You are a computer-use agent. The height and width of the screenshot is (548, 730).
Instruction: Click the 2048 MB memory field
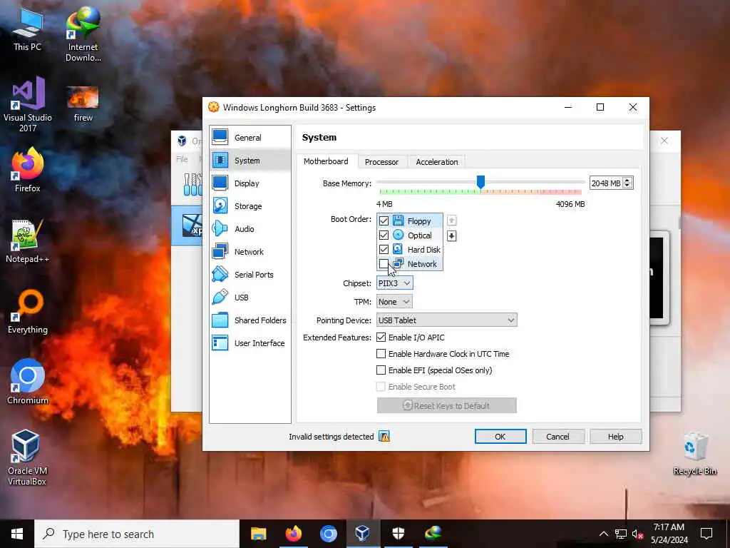click(x=606, y=183)
